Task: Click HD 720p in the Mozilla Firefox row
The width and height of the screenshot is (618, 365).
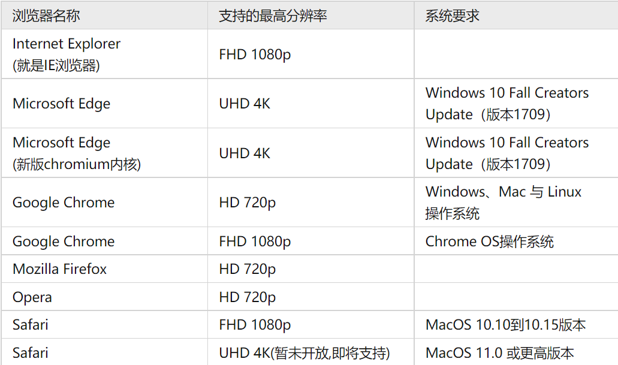Action: click(x=248, y=270)
